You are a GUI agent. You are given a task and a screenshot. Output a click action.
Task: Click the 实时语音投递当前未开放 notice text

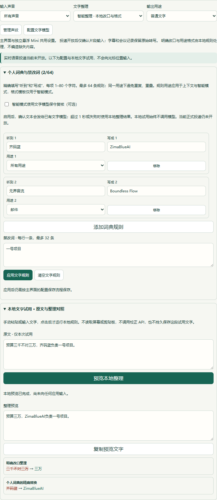68,58
